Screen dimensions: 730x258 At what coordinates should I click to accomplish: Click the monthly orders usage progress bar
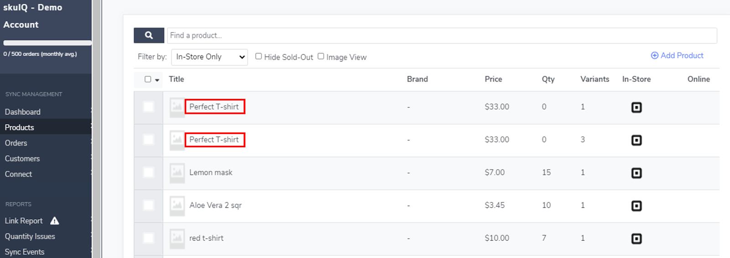[47, 43]
